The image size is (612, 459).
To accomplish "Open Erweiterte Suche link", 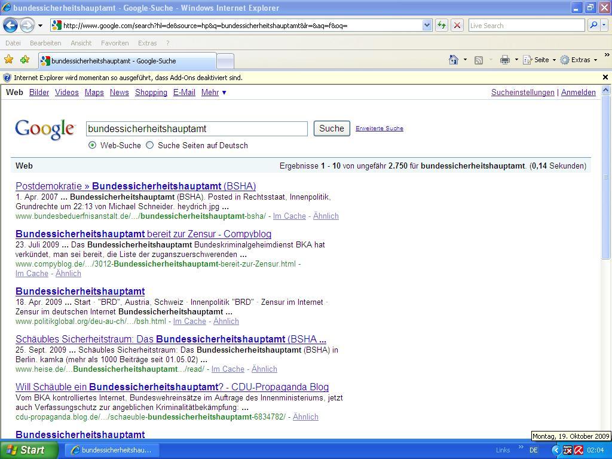I will pos(380,128).
